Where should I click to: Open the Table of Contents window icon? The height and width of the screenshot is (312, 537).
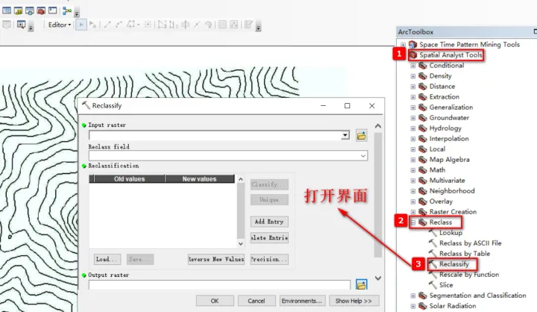pyautogui.click(x=7, y=10)
